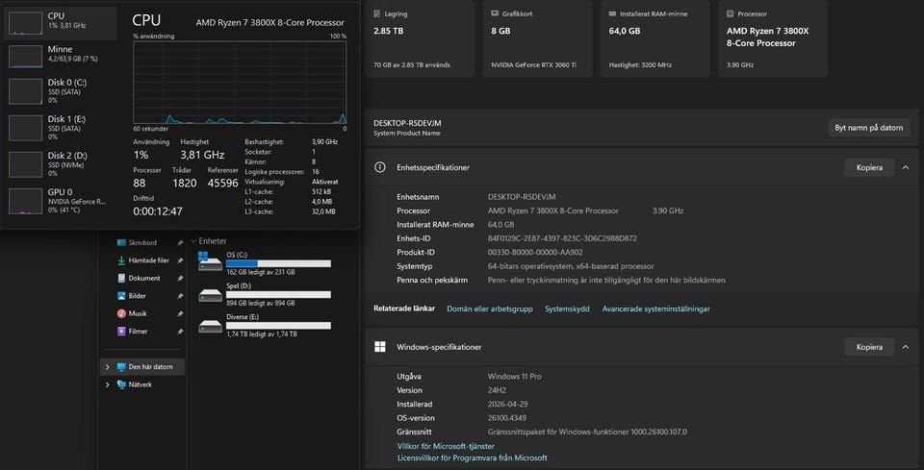The height and width of the screenshot is (470, 924).
Task: Click the Grafikkort 8 GB card
Action: click(x=537, y=38)
